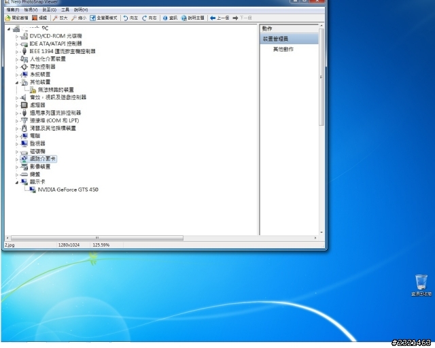Select the 監視器 tree row
435x348 pixels.
37,143
